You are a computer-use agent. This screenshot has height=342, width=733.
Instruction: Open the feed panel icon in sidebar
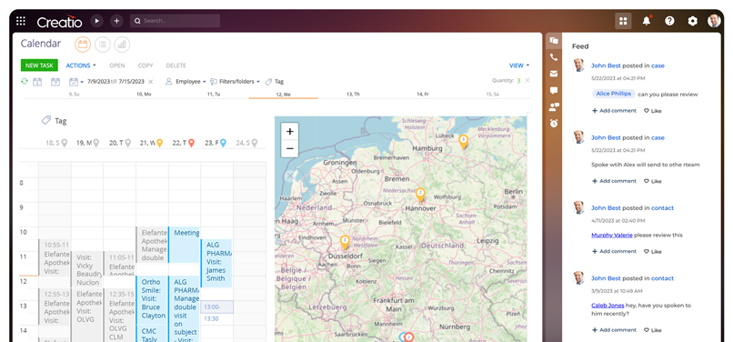click(x=554, y=41)
